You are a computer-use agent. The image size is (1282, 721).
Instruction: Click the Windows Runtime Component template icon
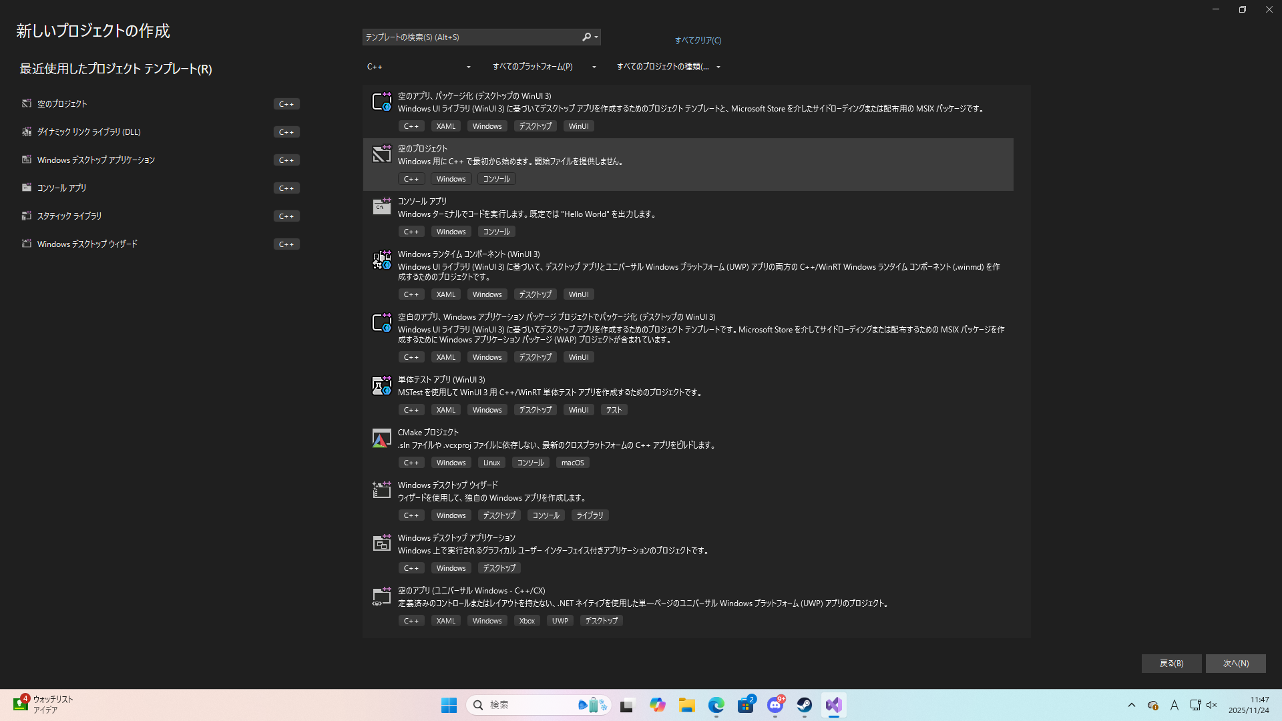pyautogui.click(x=381, y=260)
